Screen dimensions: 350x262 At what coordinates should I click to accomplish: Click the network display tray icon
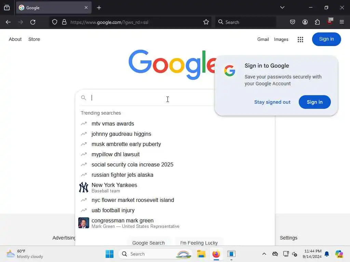click(286, 254)
